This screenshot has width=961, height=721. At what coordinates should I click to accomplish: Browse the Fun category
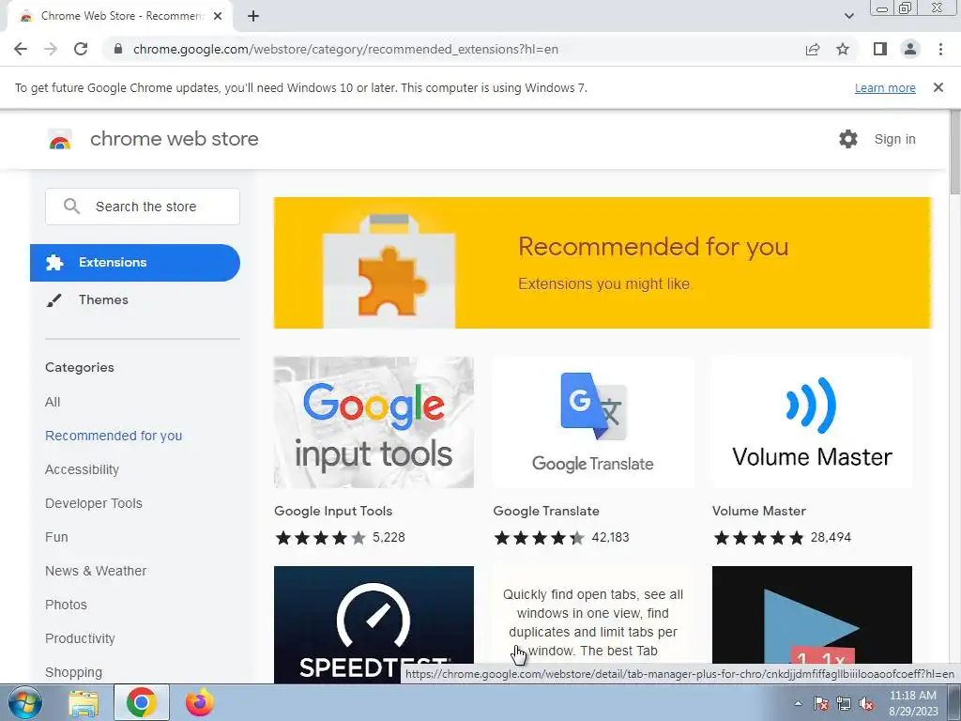56,537
